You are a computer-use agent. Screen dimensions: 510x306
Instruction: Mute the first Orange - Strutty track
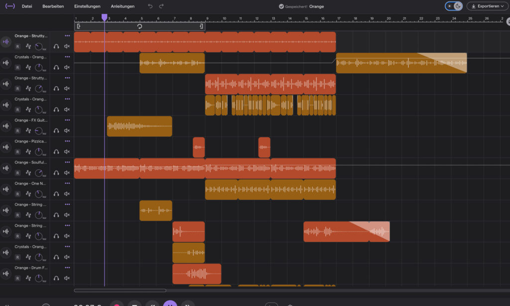click(x=67, y=46)
